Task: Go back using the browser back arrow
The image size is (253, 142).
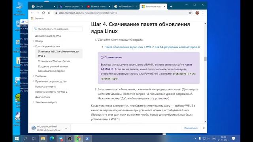Action: 32,13
